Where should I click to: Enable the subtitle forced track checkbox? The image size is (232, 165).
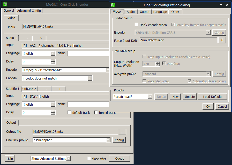pyautogui.click(x=96, y=112)
